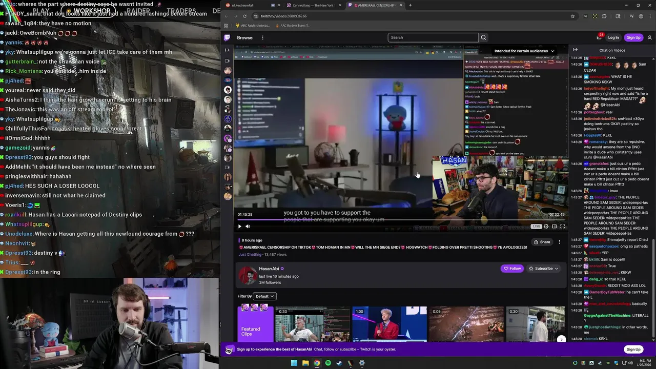Open video player settings gear
This screenshot has width=656, height=369.
(546, 226)
